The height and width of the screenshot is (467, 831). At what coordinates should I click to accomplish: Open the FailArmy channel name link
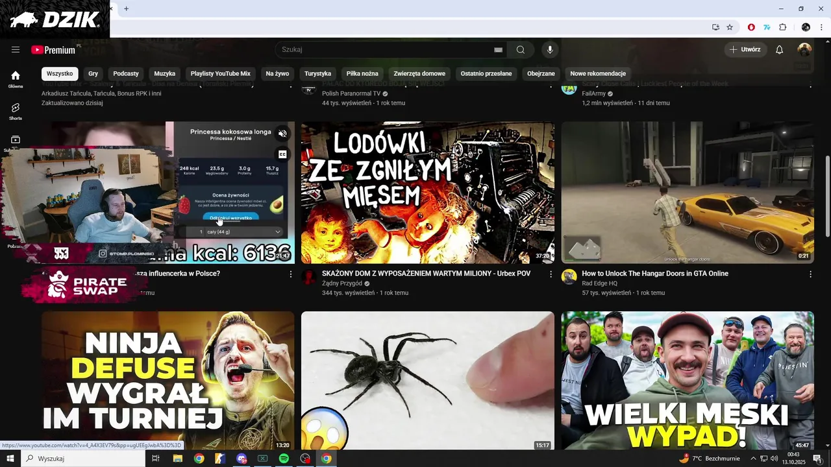(x=594, y=93)
